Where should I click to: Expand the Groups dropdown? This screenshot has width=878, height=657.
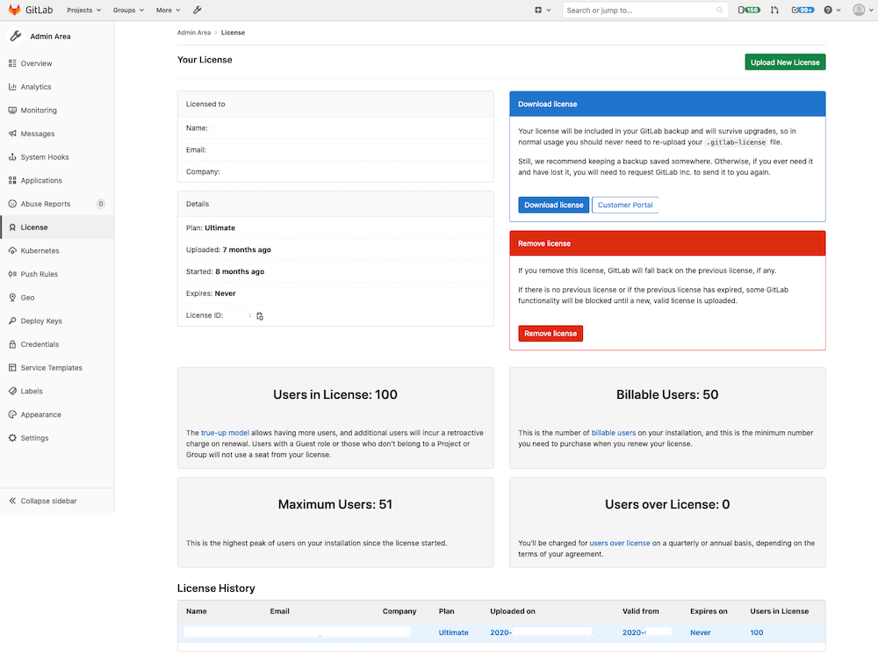[128, 11]
